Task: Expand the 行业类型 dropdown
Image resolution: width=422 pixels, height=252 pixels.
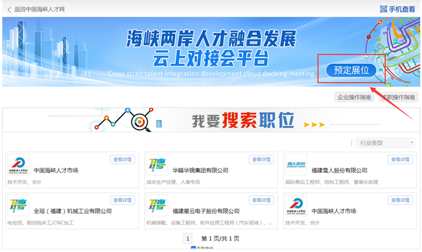Action: [385, 143]
